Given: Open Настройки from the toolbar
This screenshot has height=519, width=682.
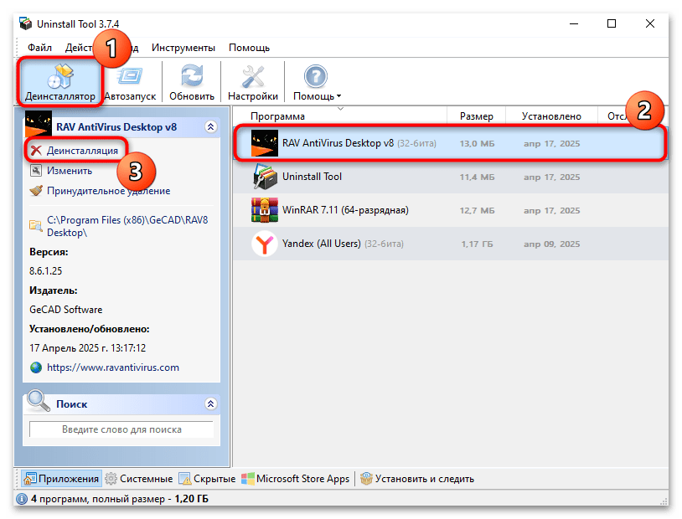Looking at the screenshot, I should point(253,83).
